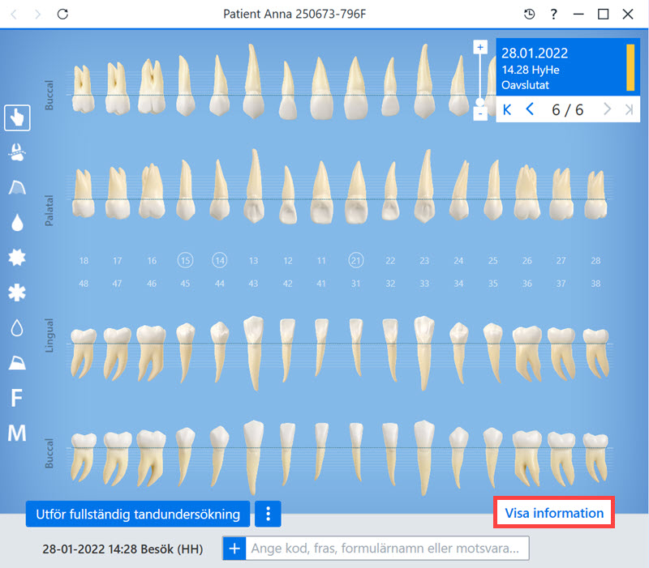Click Utför fullständig tandundersökning button
The width and height of the screenshot is (649, 568).
(x=138, y=514)
